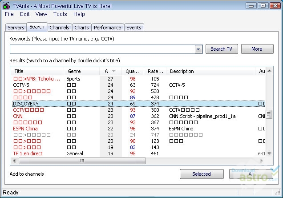
Task: Sort by the Rate... column header
Action: coord(155,71)
